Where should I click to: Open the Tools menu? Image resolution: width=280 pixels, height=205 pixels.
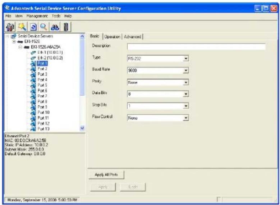coord(56,16)
